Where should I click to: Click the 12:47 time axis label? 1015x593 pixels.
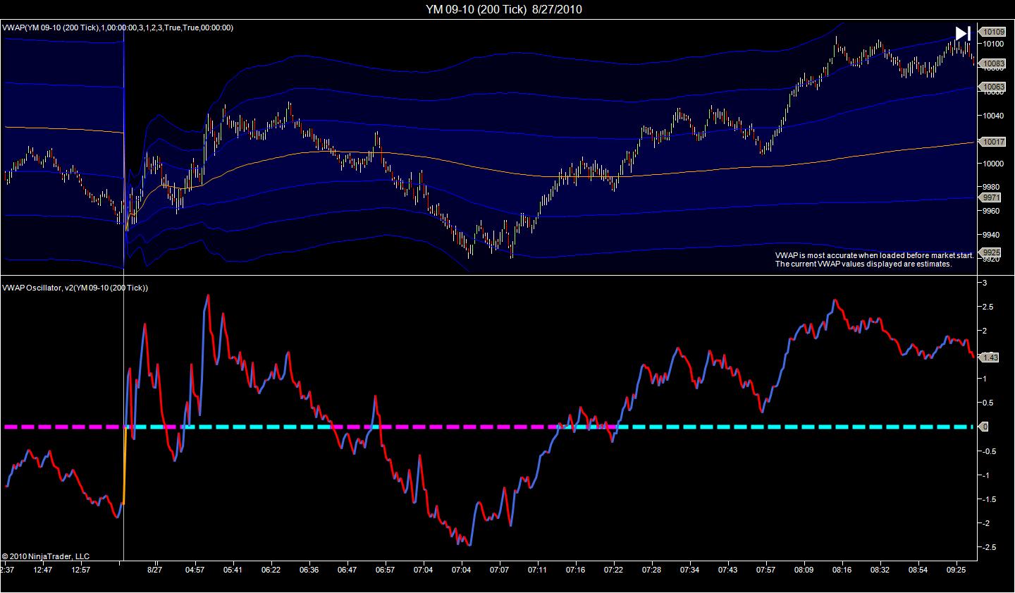(43, 569)
